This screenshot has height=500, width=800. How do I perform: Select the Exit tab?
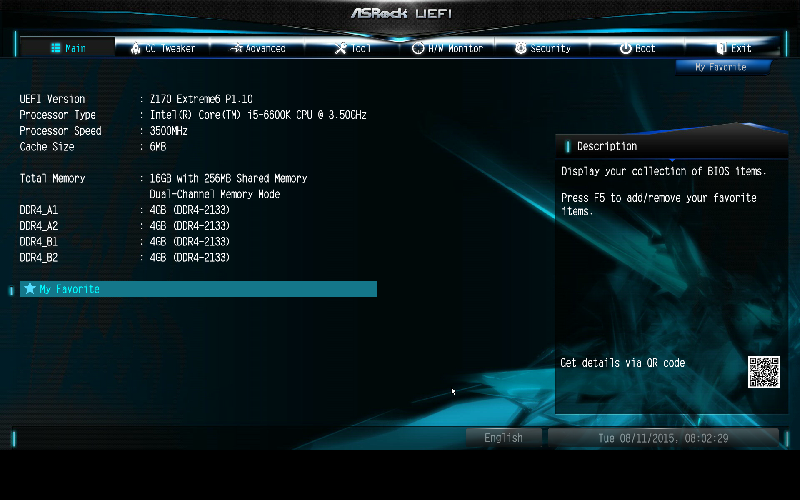click(x=732, y=47)
